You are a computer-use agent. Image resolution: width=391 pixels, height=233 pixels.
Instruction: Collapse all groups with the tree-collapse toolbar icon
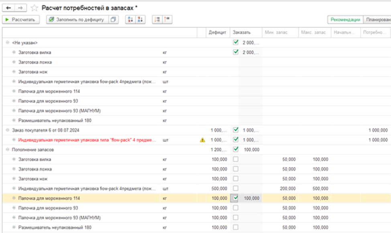pos(167,19)
